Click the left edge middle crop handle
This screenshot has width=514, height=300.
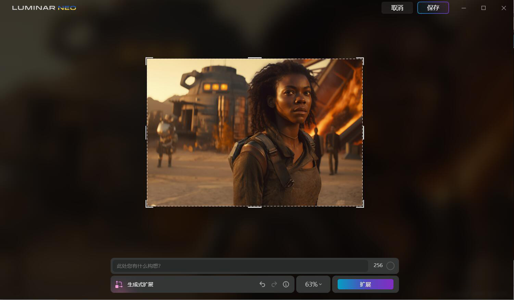(x=147, y=132)
